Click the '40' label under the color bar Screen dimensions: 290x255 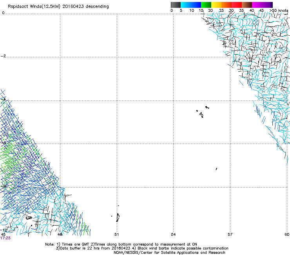252,11
